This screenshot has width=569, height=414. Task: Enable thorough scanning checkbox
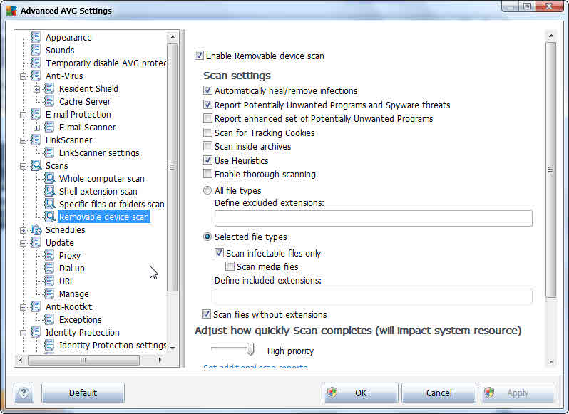pyautogui.click(x=207, y=174)
